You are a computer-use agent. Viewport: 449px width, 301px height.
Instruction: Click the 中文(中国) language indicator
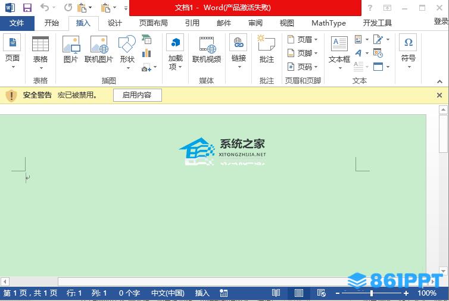(168, 293)
